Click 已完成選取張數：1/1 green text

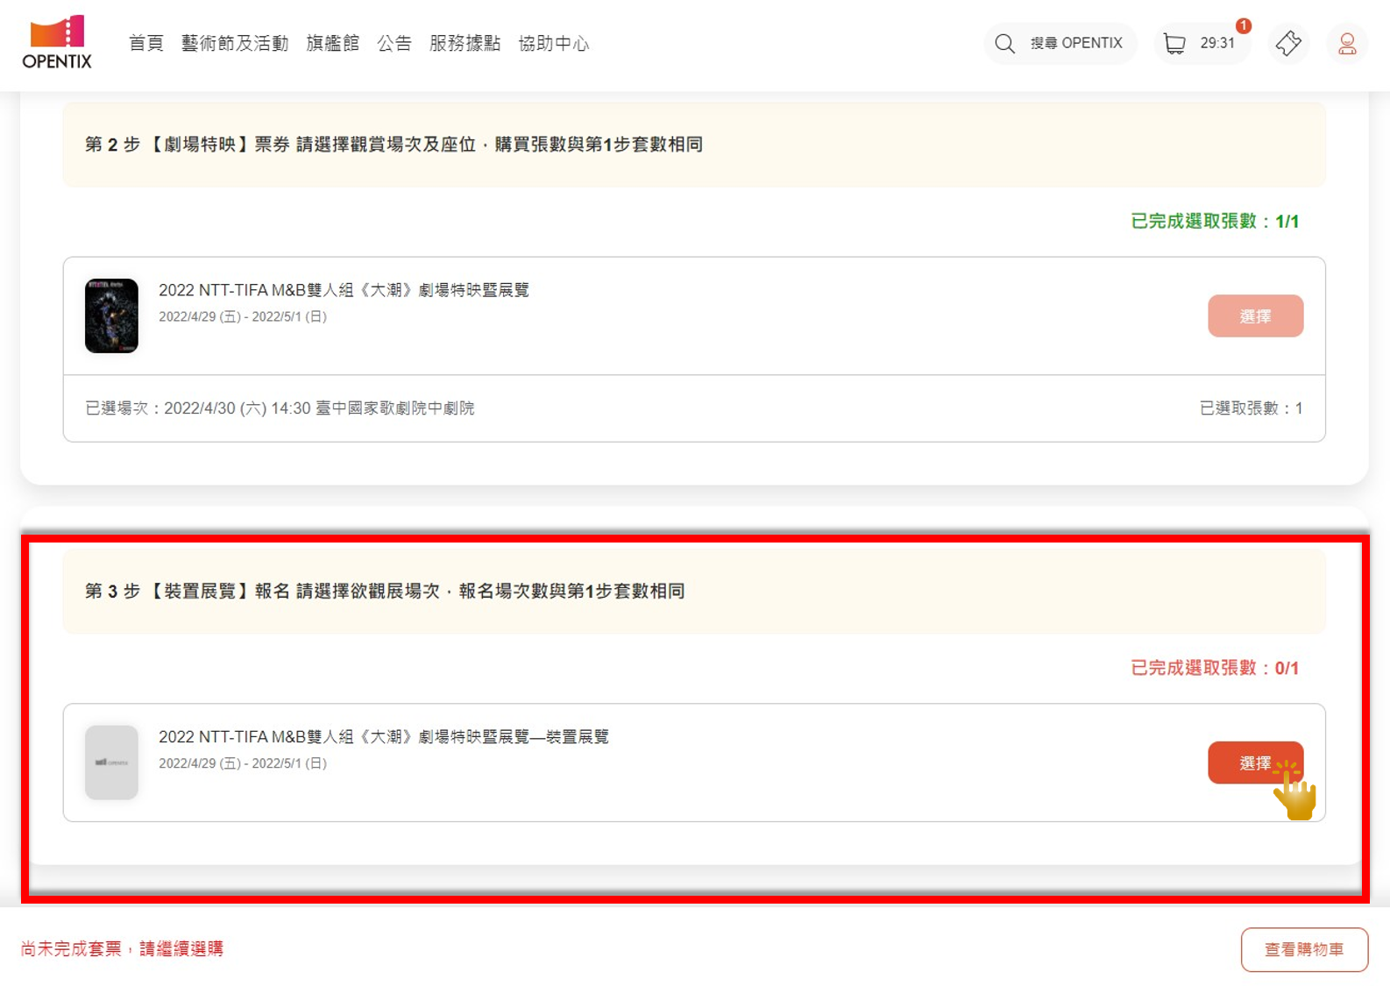(1215, 221)
